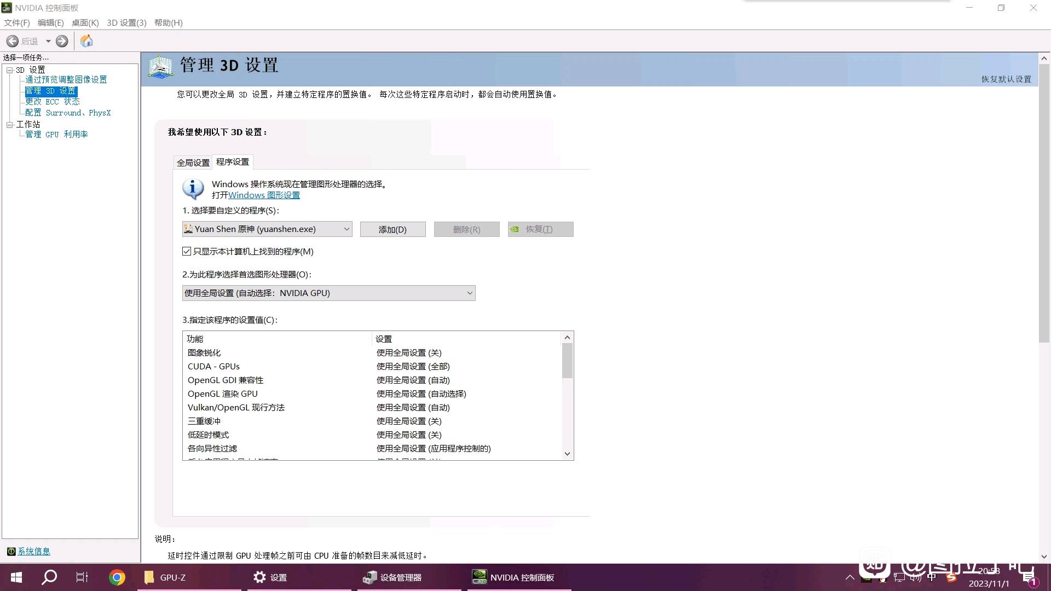Open the 系统信息 link
The width and height of the screenshot is (1051, 591).
(34, 552)
